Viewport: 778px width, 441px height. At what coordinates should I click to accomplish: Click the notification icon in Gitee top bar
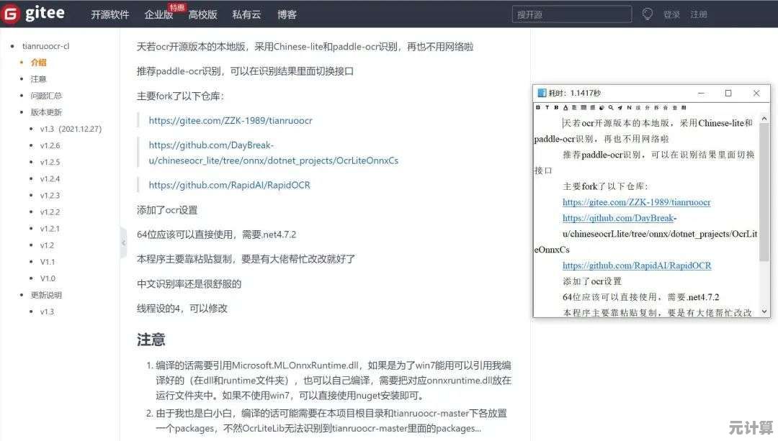click(647, 13)
